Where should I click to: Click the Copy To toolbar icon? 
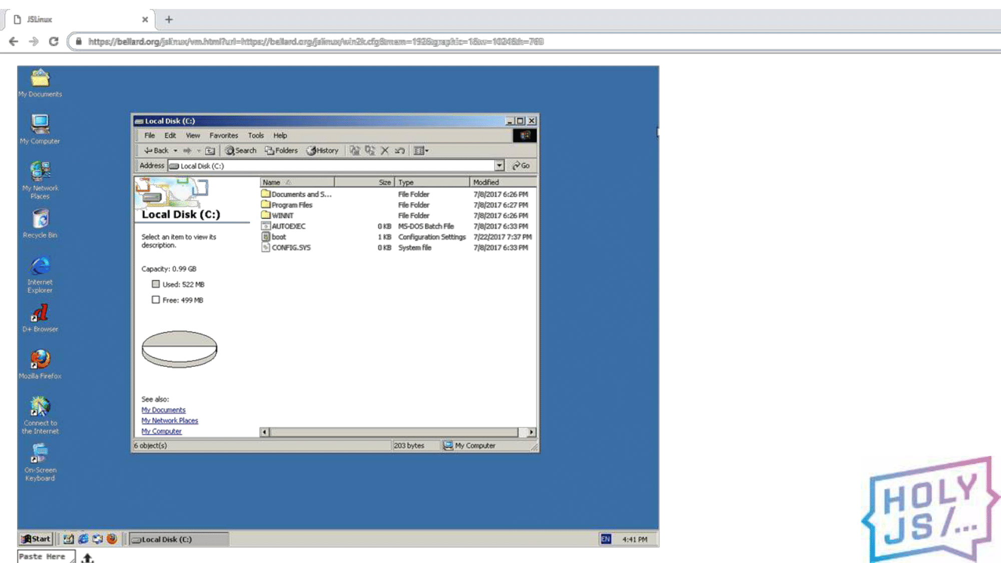[370, 151]
